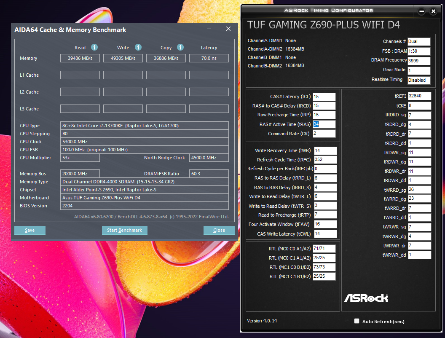Click the empty L2 Cache Write field

point(123,92)
